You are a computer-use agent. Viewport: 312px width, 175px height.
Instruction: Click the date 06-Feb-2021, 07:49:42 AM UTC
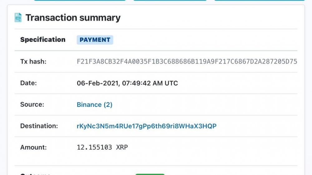(x=127, y=83)
